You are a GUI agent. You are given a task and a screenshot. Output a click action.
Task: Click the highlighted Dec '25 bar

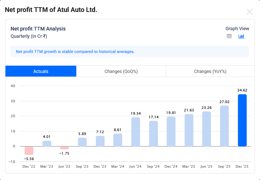242,120
